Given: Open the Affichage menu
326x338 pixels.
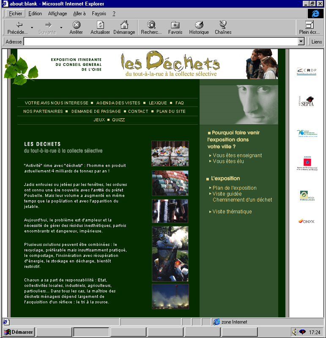Looking at the screenshot, I should coord(58,14).
